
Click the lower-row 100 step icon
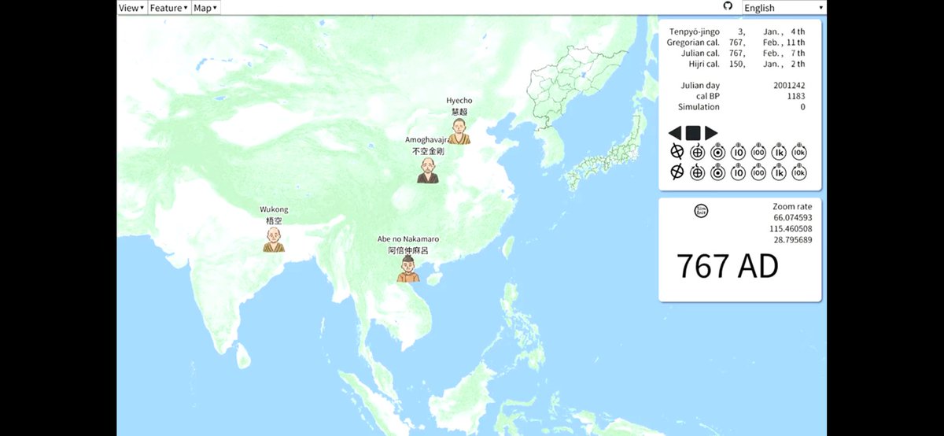[758, 172]
